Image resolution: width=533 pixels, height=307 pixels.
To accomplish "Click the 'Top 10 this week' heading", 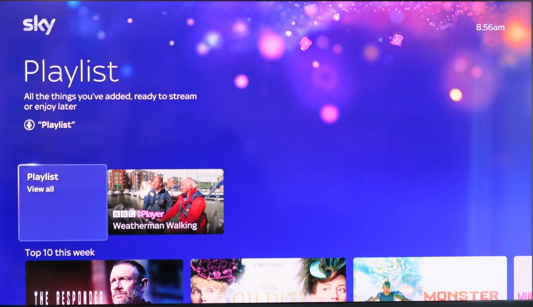I will tap(60, 253).
